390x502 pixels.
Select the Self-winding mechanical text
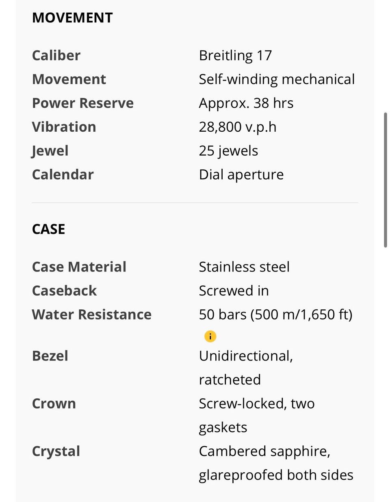click(277, 79)
